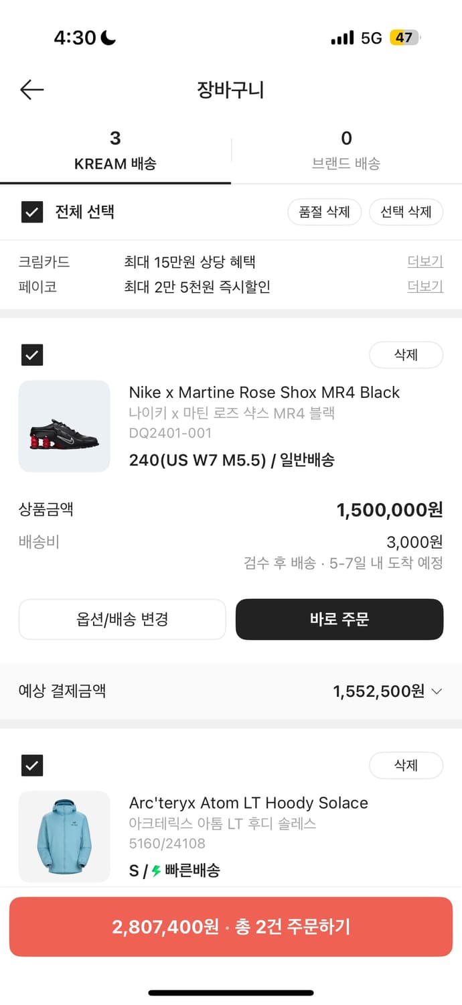The height and width of the screenshot is (1005, 462).
Task: Switch to the KREAM 배송 tab
Action: pyautogui.click(x=115, y=151)
